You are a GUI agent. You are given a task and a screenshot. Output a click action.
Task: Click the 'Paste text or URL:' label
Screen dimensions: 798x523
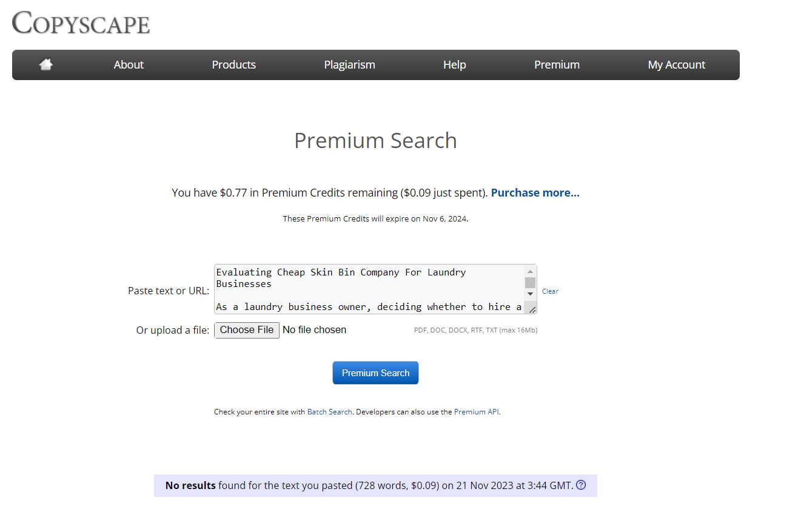tap(169, 291)
